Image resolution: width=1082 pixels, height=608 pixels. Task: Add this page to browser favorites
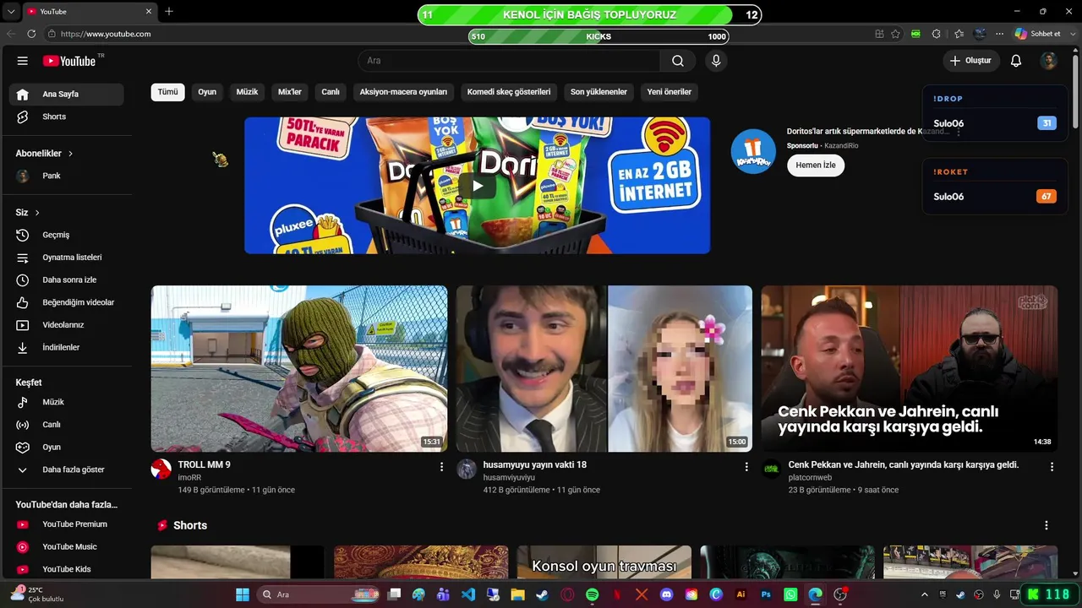point(896,34)
